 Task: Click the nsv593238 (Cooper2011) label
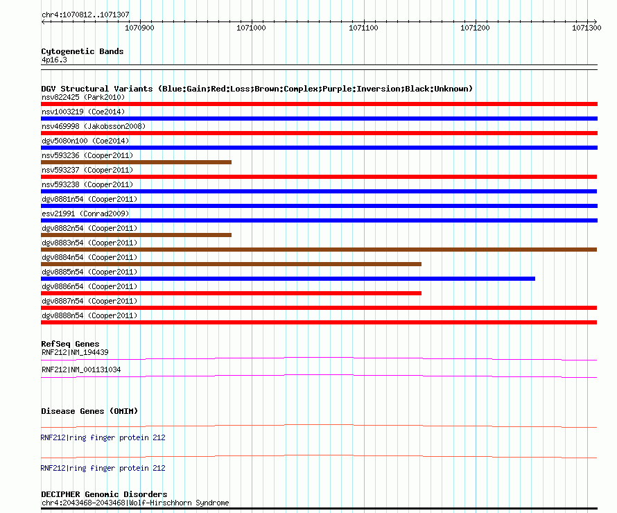[87, 184]
